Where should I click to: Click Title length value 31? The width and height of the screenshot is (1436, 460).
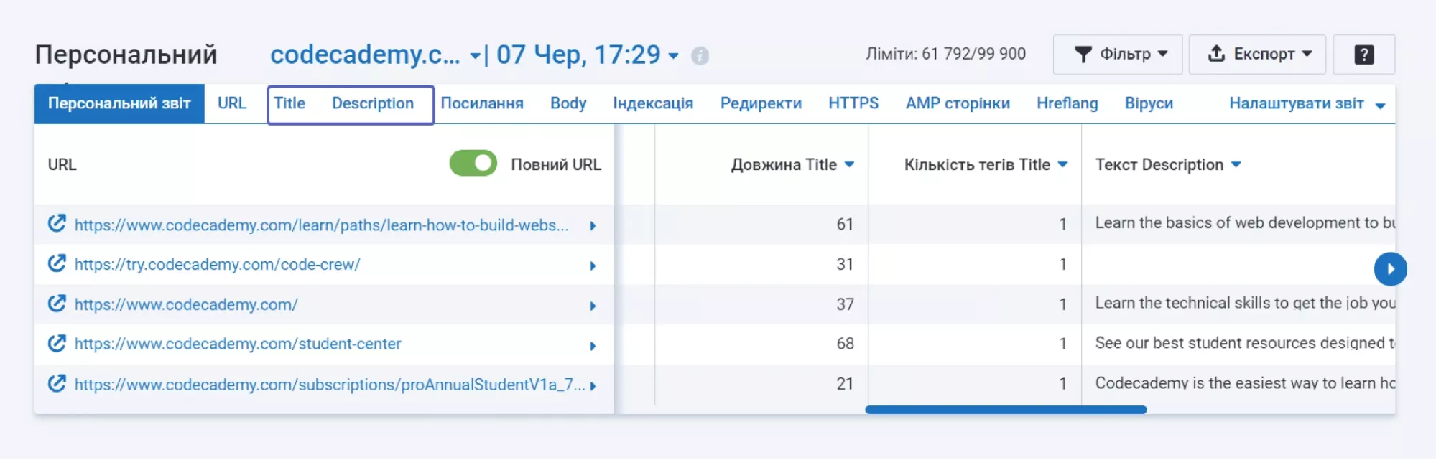pos(845,264)
